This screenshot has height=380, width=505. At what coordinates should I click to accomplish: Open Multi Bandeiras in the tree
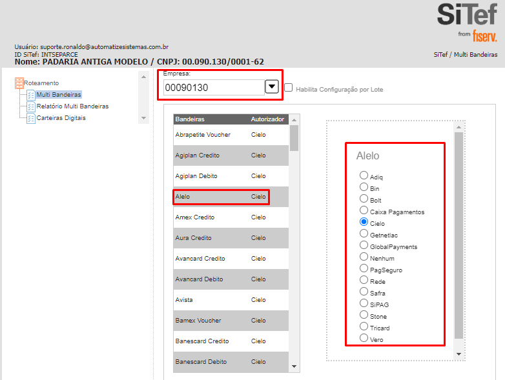[x=59, y=95]
